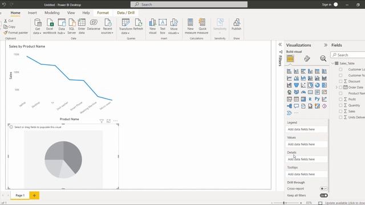This screenshot has height=205, width=365.
Task: Select the map visual
Action: 289,92
